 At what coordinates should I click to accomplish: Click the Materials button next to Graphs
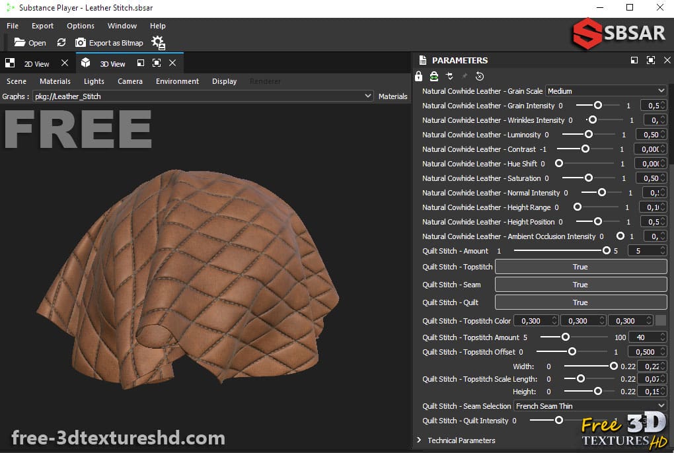coord(393,96)
